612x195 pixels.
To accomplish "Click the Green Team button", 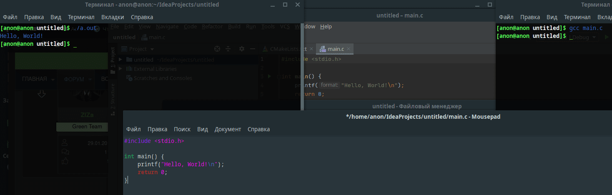I will 87,126.
